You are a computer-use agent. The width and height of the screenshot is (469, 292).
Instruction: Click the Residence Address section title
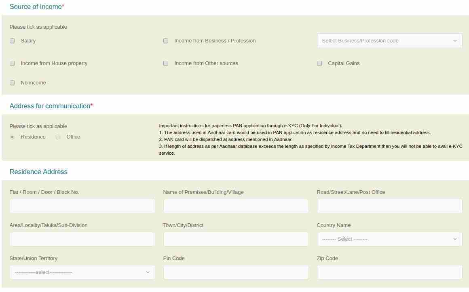(x=38, y=172)
